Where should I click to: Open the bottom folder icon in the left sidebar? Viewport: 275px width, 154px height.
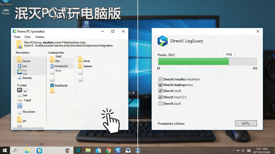[x=19, y=120]
